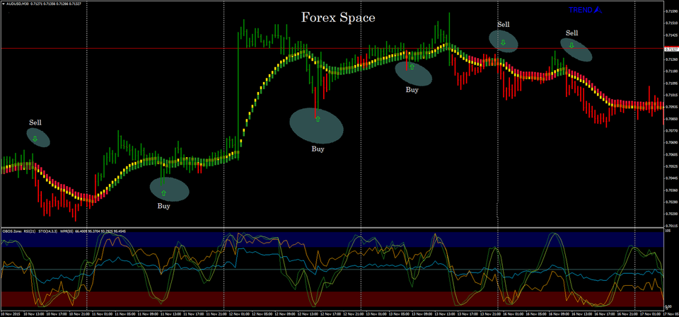This screenshot has width=679, height=317.
Task: Select the blue overbought zone band in the oscillator
Action: 331,239
